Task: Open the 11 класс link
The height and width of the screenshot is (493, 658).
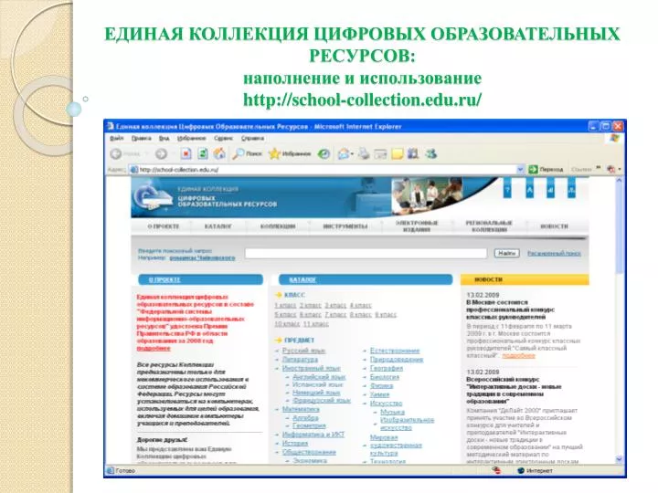Action: click(316, 324)
